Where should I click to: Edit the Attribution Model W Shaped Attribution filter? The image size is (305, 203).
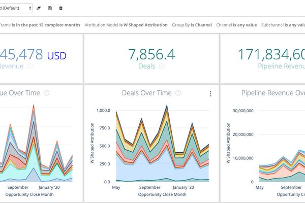[x=126, y=25]
